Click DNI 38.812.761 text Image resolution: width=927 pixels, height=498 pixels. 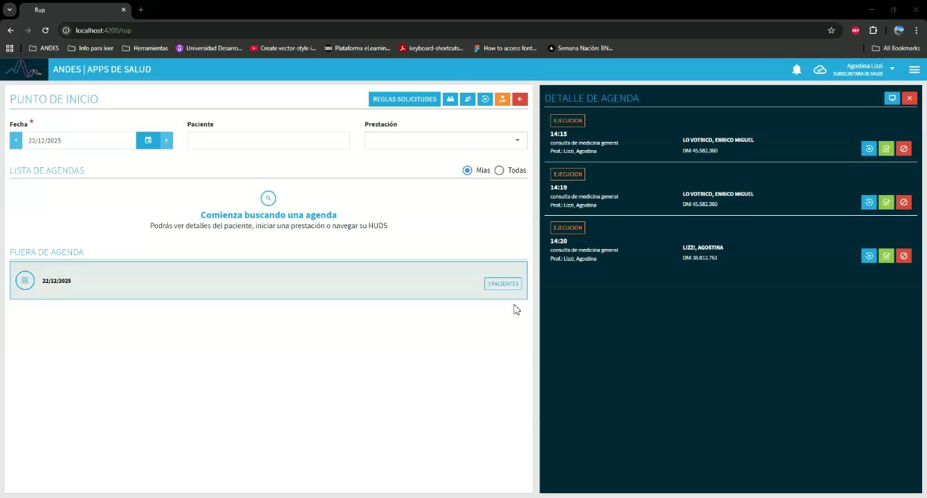click(700, 258)
